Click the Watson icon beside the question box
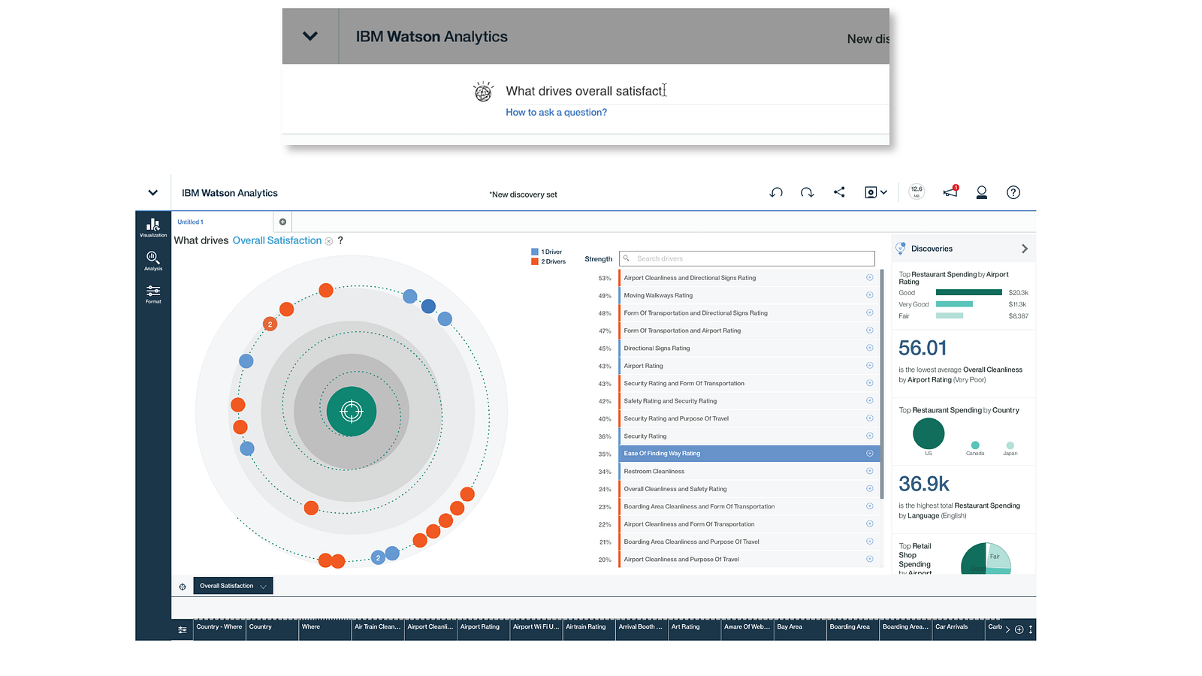Viewport: 1202px width, 676px height. point(483,92)
